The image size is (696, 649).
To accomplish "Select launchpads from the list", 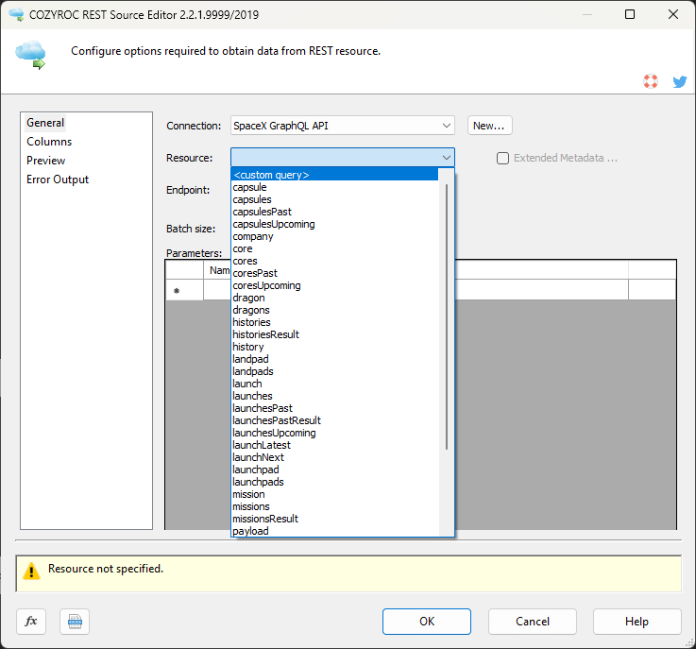I will (x=334, y=482).
